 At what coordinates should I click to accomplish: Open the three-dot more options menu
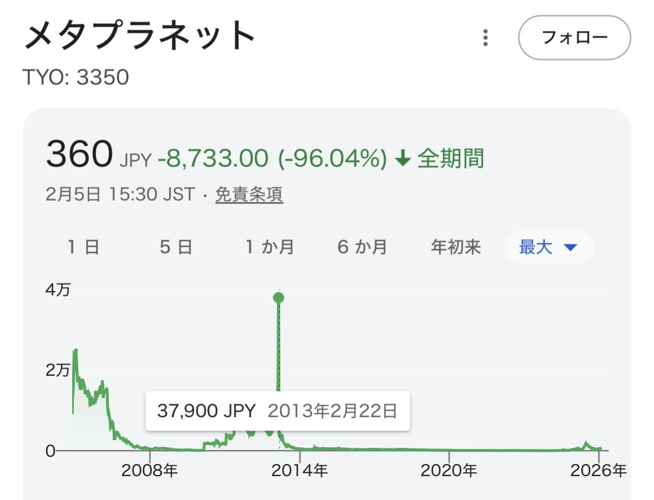[485, 38]
